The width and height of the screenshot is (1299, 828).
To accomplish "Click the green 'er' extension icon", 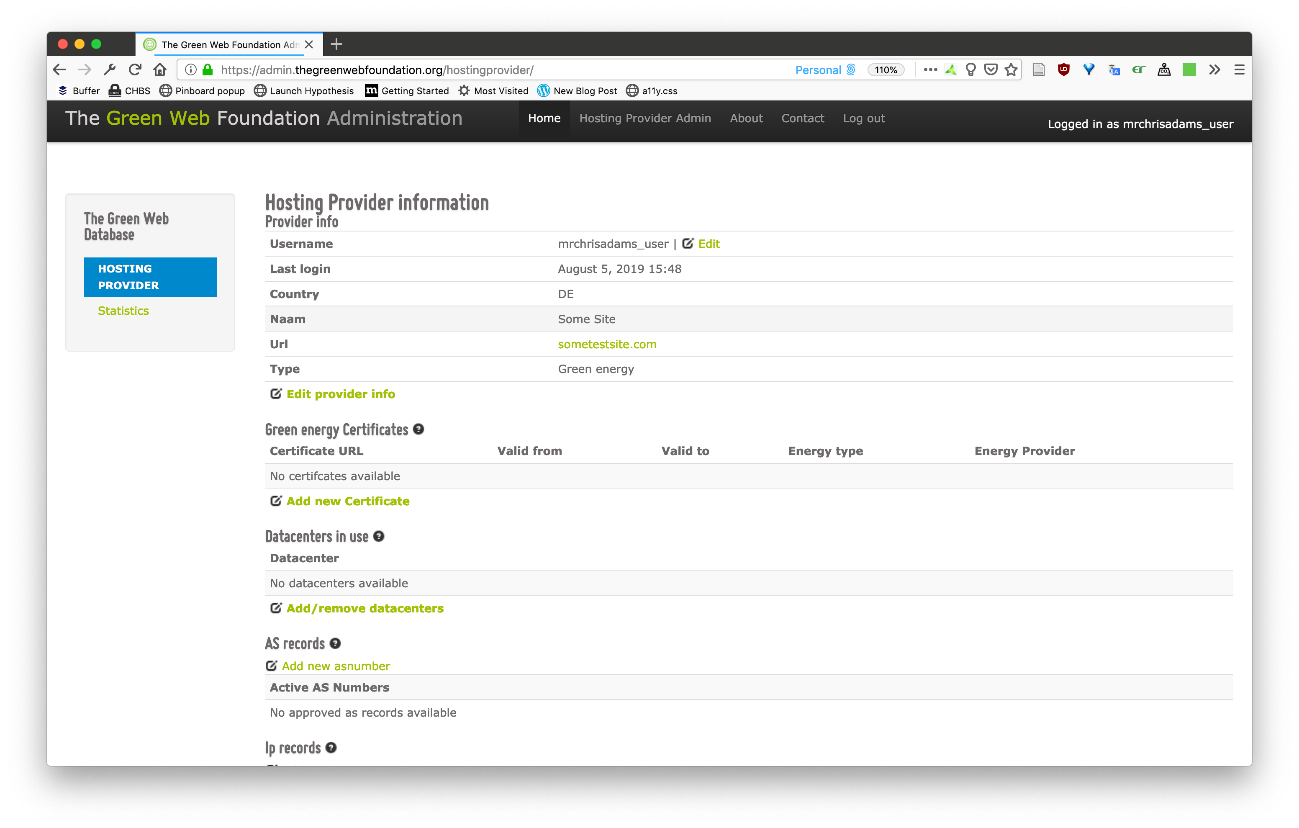I will pos(1139,69).
